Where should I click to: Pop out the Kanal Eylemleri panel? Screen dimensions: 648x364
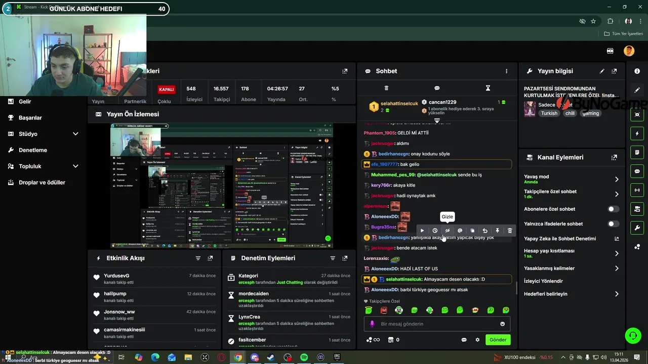pyautogui.click(x=614, y=157)
